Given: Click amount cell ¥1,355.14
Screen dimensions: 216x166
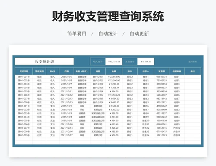Looking at the screenshot, I should 114,88.
